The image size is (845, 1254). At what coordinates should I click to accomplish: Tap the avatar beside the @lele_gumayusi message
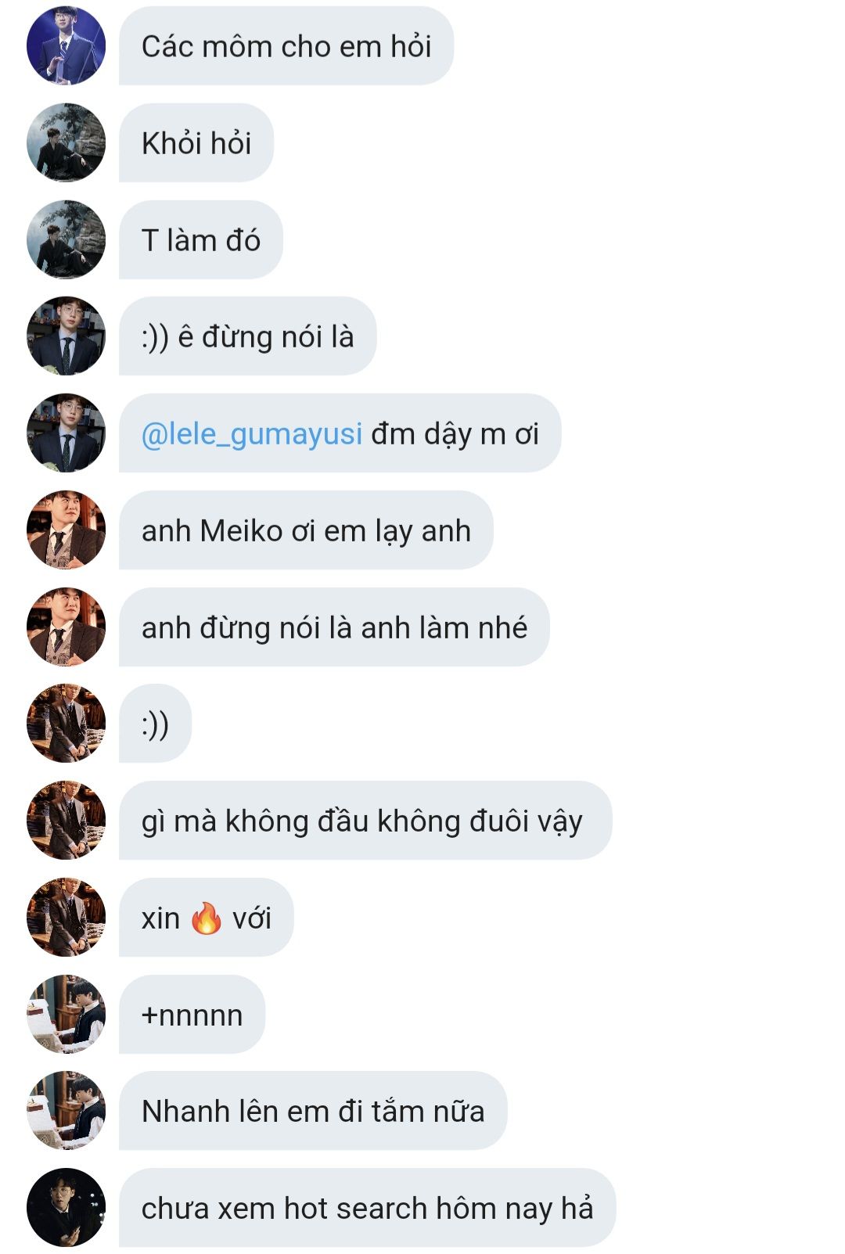pos(66,433)
